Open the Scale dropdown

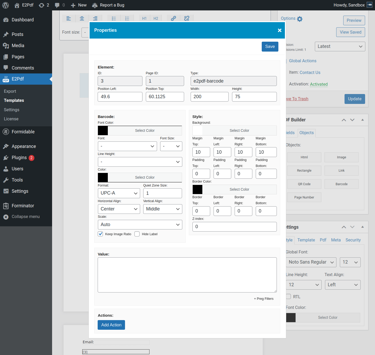pos(140,225)
